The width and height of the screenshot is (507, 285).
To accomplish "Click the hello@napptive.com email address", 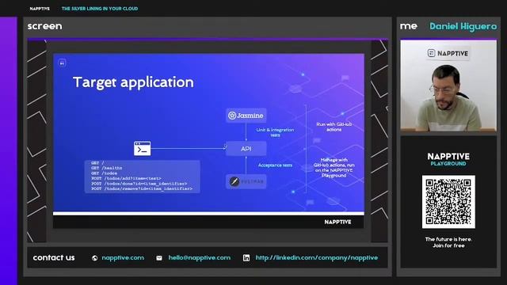I will point(199,257).
